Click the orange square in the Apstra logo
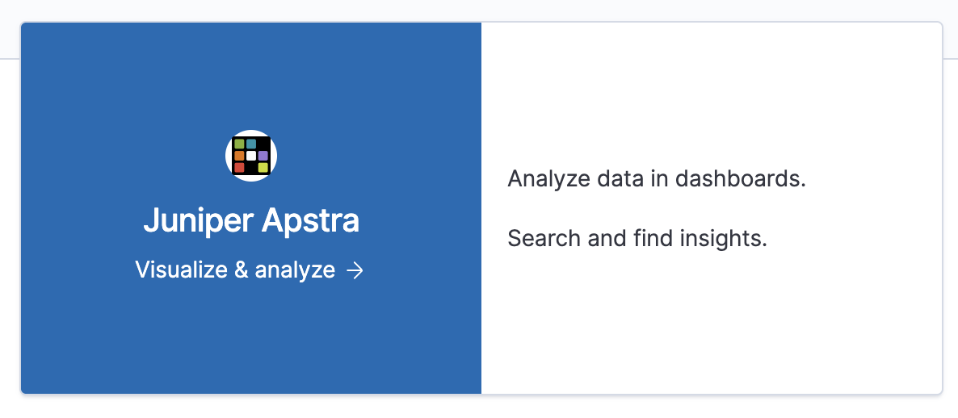 pyautogui.click(x=239, y=155)
